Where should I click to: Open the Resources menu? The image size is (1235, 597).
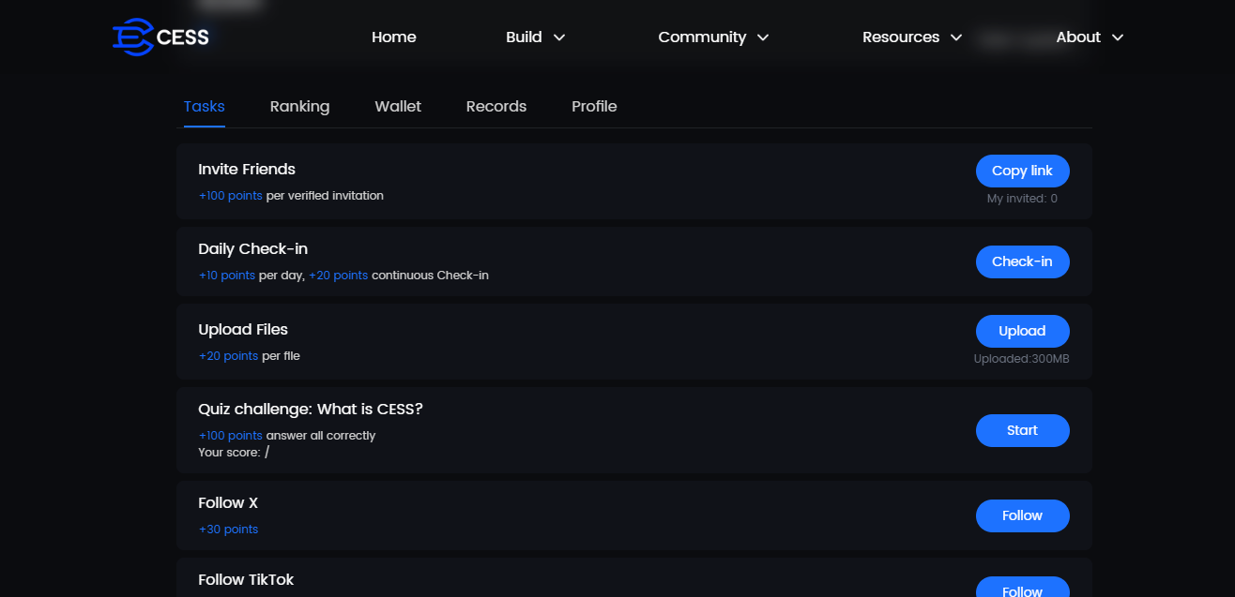pyautogui.click(x=901, y=37)
